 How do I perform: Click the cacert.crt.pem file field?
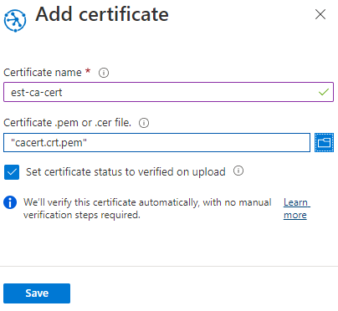pos(156,143)
